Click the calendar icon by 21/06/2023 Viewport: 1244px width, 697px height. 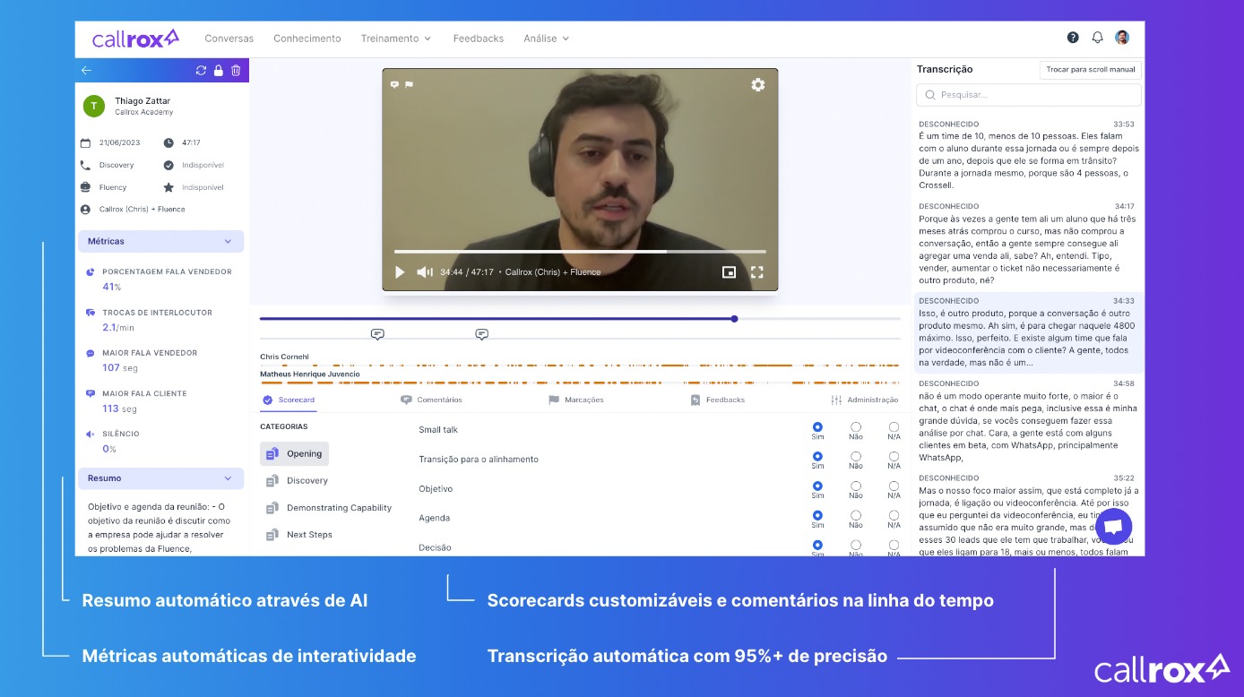pos(86,142)
